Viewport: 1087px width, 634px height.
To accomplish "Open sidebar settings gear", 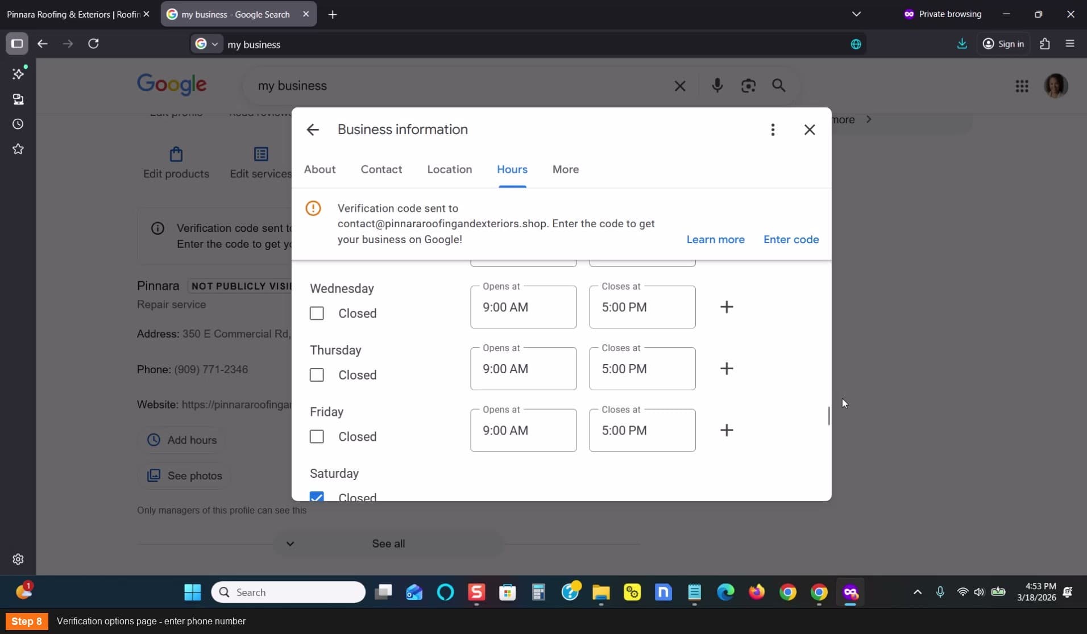I will pyautogui.click(x=18, y=560).
